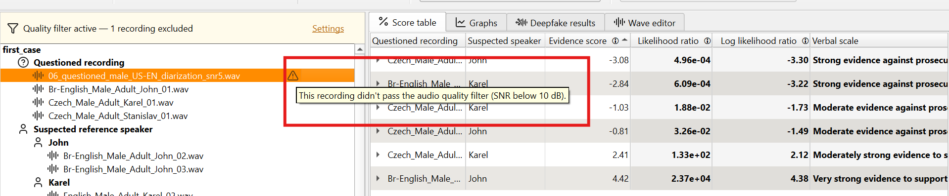Click the warning triangle on 06_questioned recording
Screen dimensions: 949x196
click(x=293, y=76)
